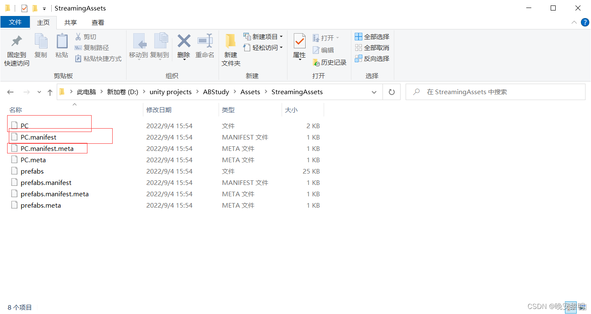Click quick access Properties checkmark in title bar
591x314 pixels.
click(24, 8)
